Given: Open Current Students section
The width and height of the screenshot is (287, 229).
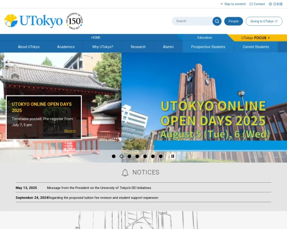Looking at the screenshot, I should point(256,47).
